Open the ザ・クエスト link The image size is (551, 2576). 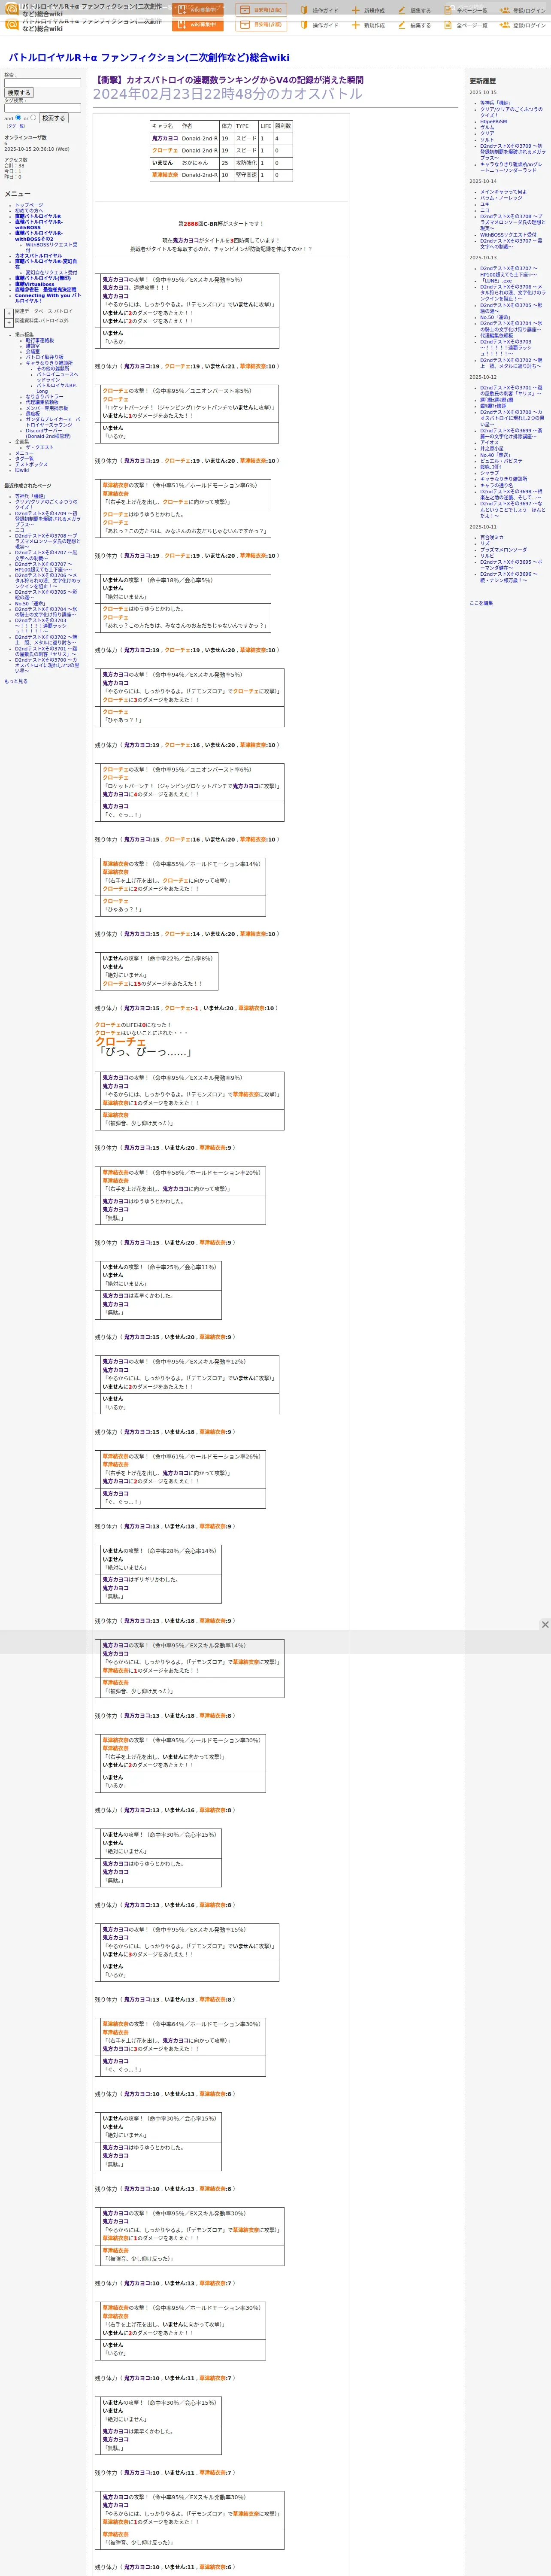coord(40,448)
